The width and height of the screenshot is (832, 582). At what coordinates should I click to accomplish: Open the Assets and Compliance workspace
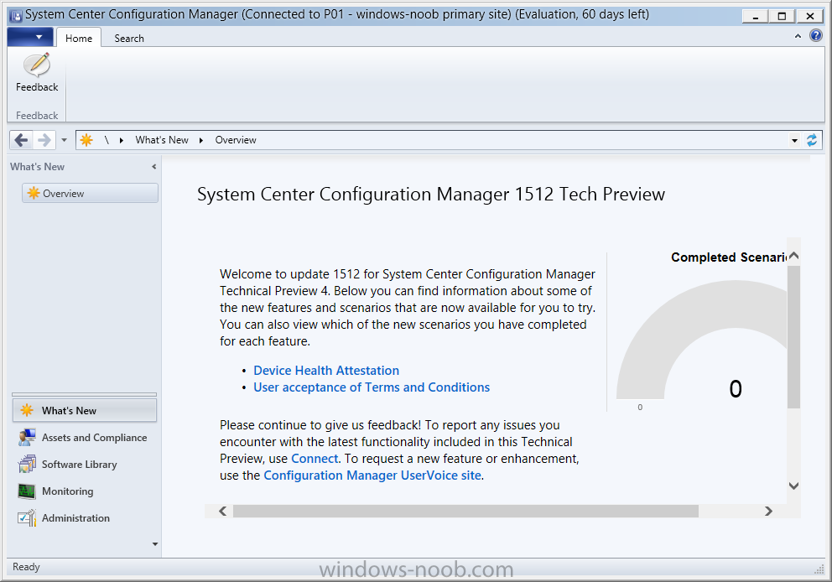85,438
